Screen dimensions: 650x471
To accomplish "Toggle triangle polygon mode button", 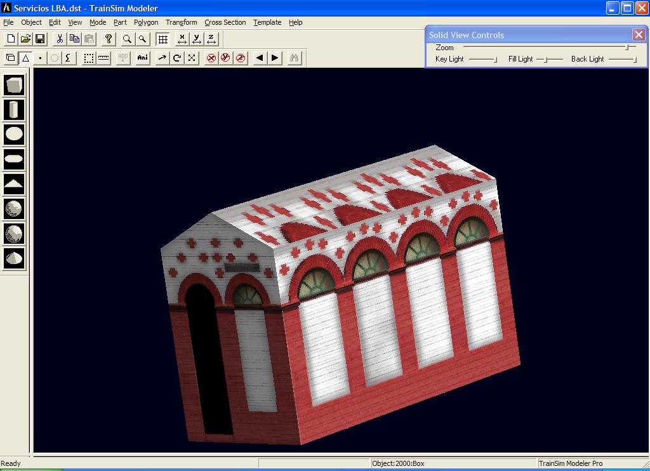I will click(26, 58).
